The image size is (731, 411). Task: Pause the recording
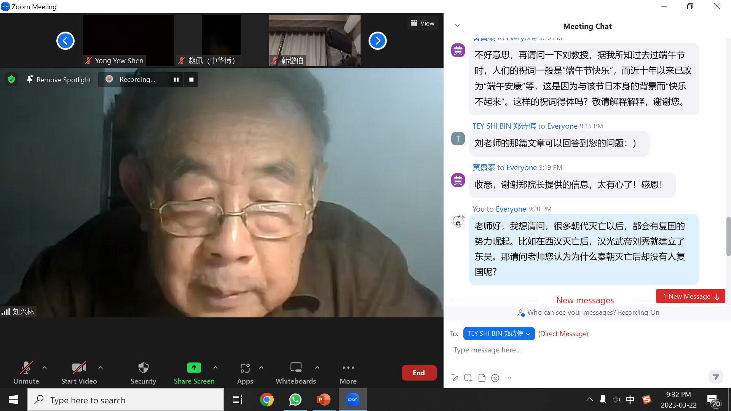point(176,80)
